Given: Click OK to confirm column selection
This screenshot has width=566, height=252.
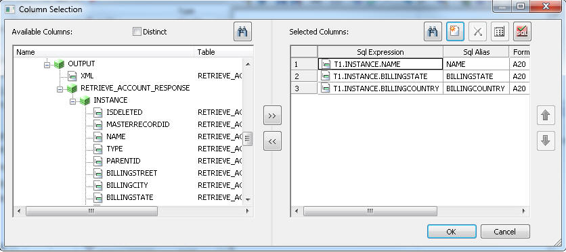Looking at the screenshot, I should 452,232.
